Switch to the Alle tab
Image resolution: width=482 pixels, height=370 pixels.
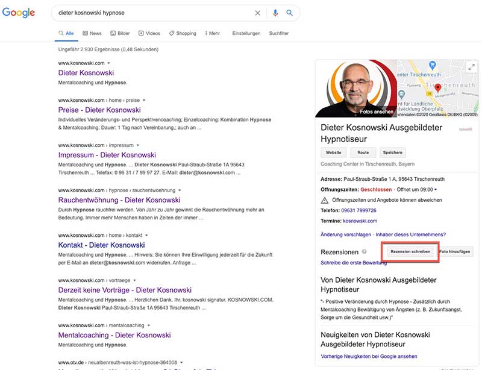coord(66,33)
